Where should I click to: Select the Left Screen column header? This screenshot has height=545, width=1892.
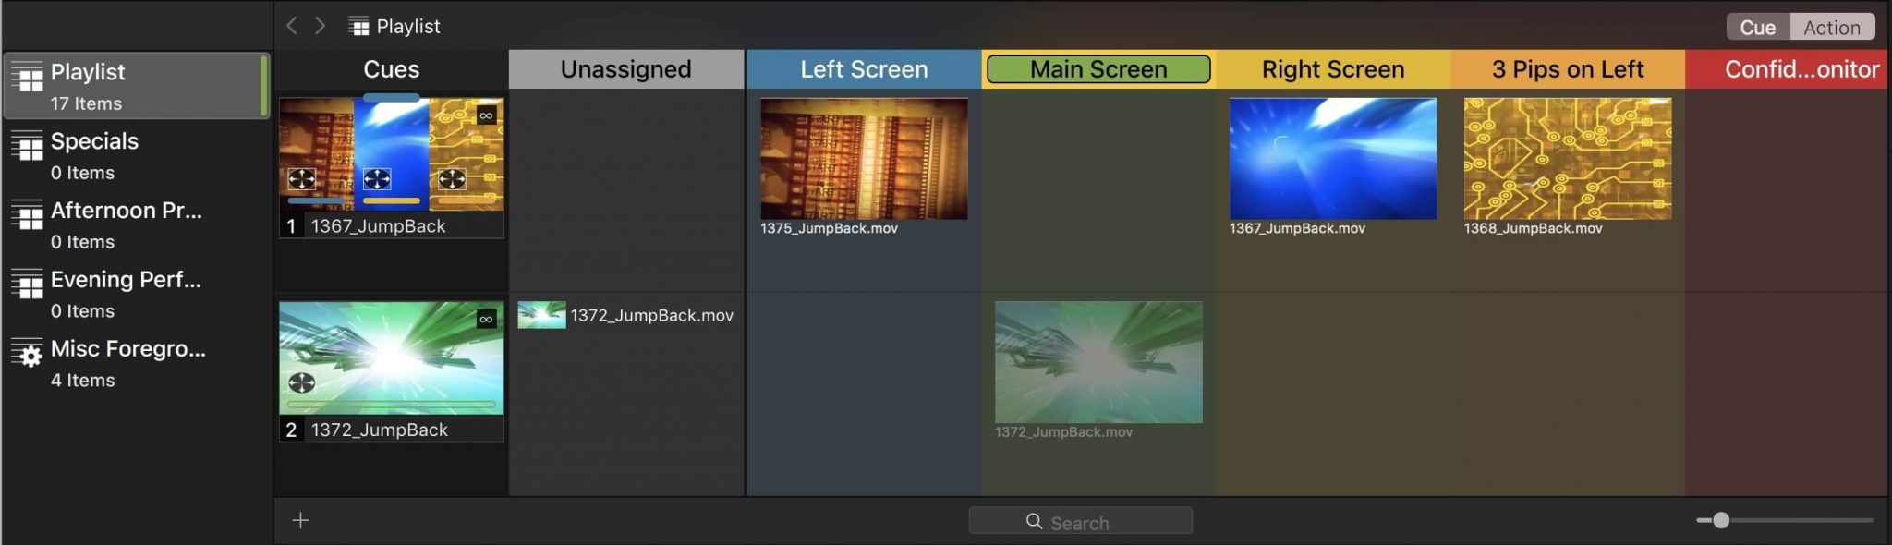coord(864,69)
